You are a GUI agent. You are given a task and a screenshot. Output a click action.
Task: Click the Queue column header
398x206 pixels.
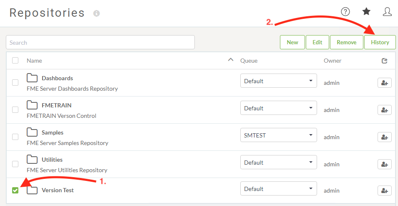point(249,61)
